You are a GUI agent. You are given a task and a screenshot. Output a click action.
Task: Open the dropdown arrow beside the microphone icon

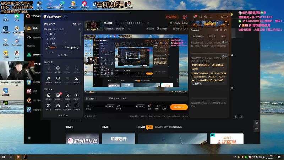click(x=91, y=106)
